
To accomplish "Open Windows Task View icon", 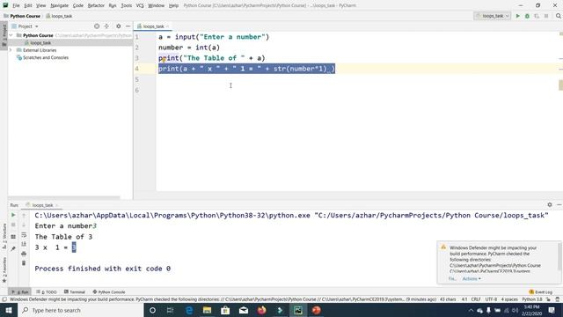I will coord(171,310).
